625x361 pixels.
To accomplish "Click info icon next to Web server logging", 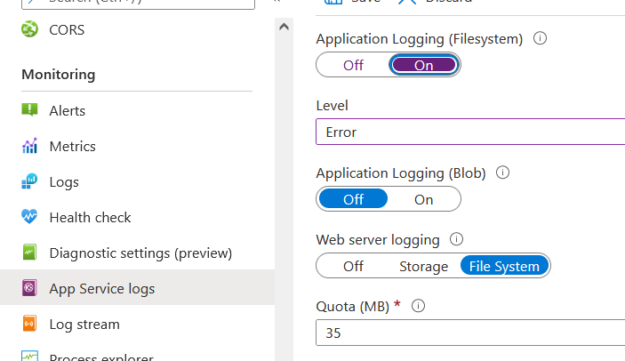I will [x=456, y=239].
